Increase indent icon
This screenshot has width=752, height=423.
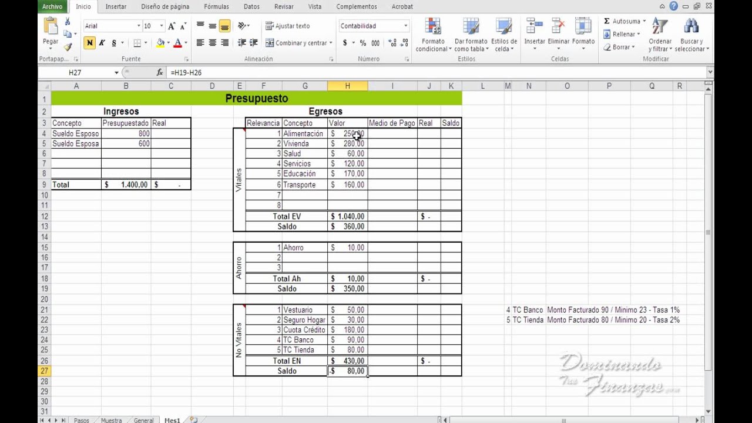pyautogui.click(x=254, y=43)
